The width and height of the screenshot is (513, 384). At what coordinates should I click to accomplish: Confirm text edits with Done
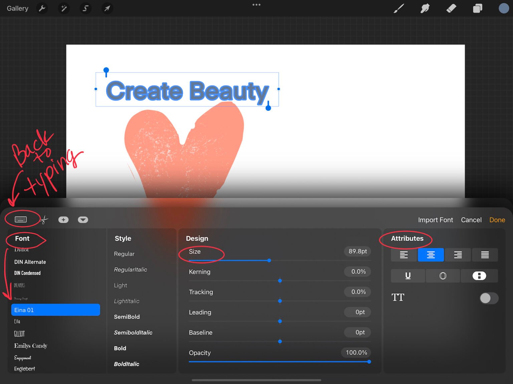(497, 220)
